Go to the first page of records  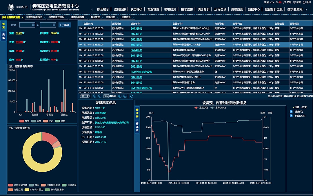pos(94,96)
